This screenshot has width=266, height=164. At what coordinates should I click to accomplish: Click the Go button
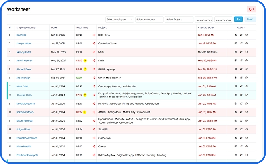[238, 19]
